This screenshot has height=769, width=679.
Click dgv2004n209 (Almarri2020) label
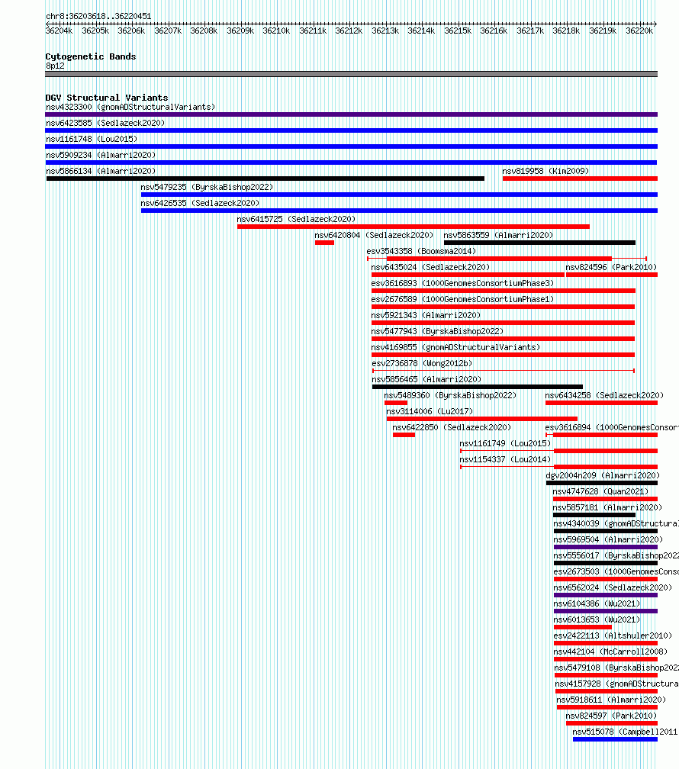[x=603, y=476]
